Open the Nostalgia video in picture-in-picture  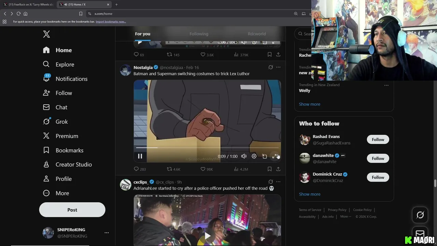[x=264, y=156]
